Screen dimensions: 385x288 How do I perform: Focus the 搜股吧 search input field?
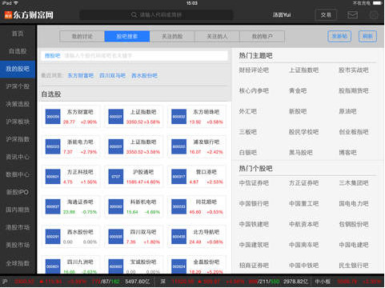[134, 56]
